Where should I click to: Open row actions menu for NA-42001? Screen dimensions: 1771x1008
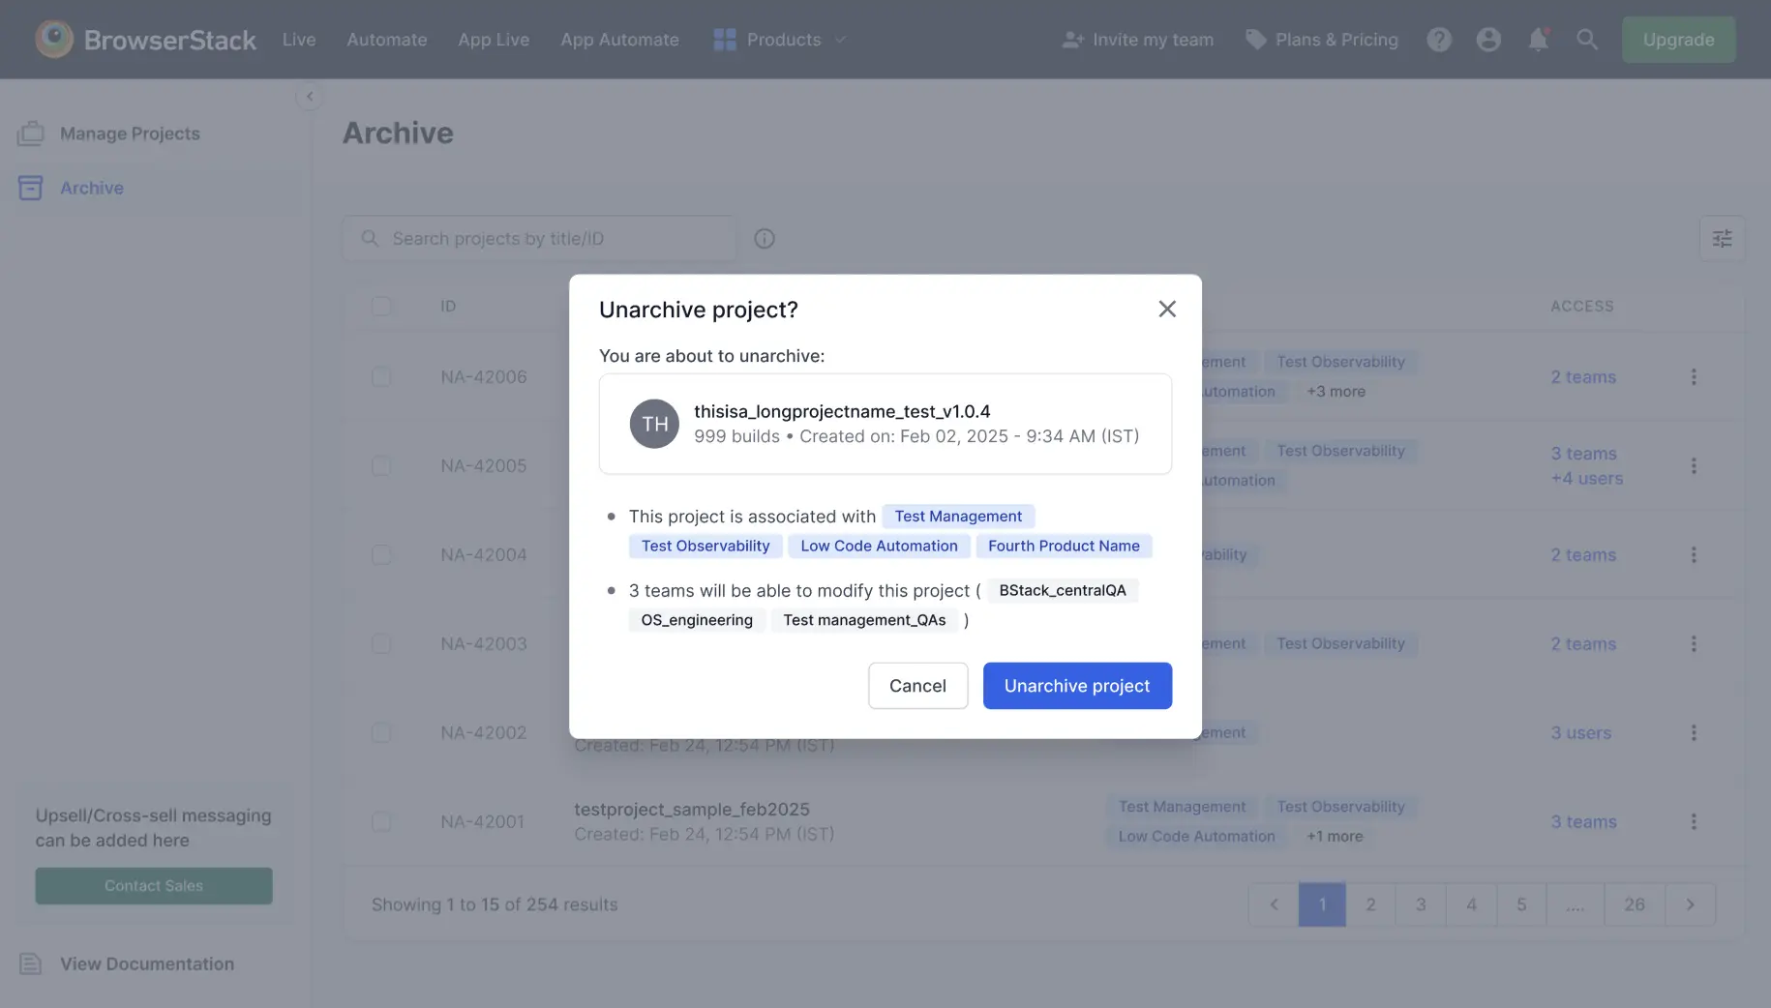click(1694, 822)
